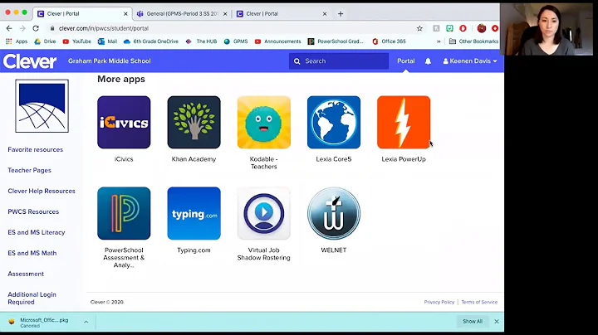Open the YouTube bookmark
This screenshot has height=335, width=598.
[x=76, y=41]
